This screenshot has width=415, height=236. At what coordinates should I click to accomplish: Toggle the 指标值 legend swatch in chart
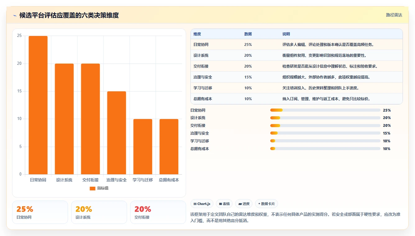[x=92, y=189]
